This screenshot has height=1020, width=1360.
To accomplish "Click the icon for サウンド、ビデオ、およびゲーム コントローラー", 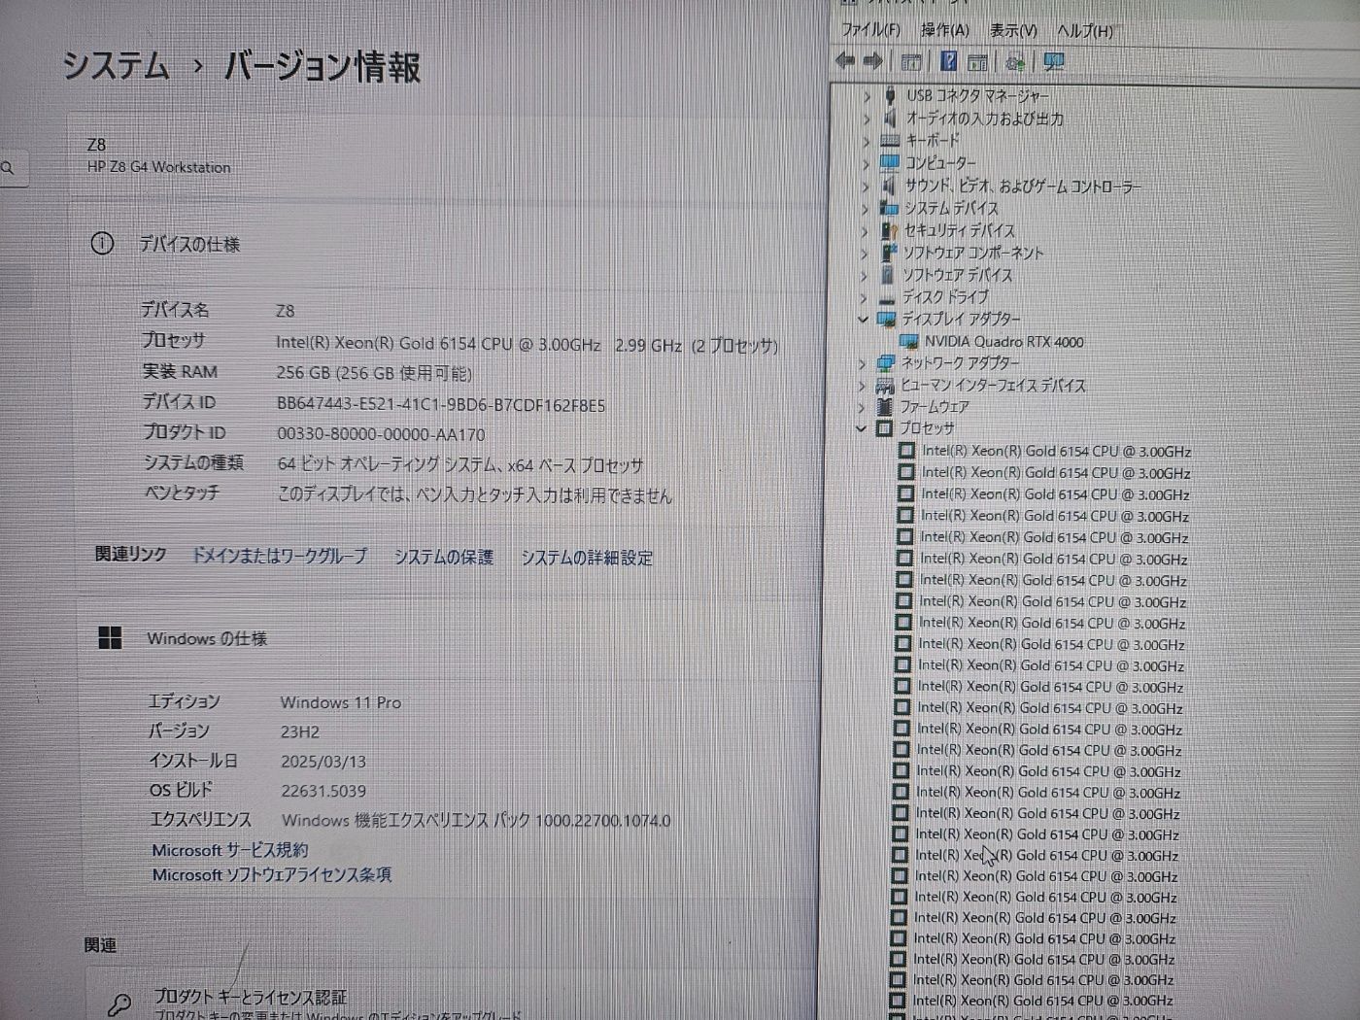I will tap(888, 185).
